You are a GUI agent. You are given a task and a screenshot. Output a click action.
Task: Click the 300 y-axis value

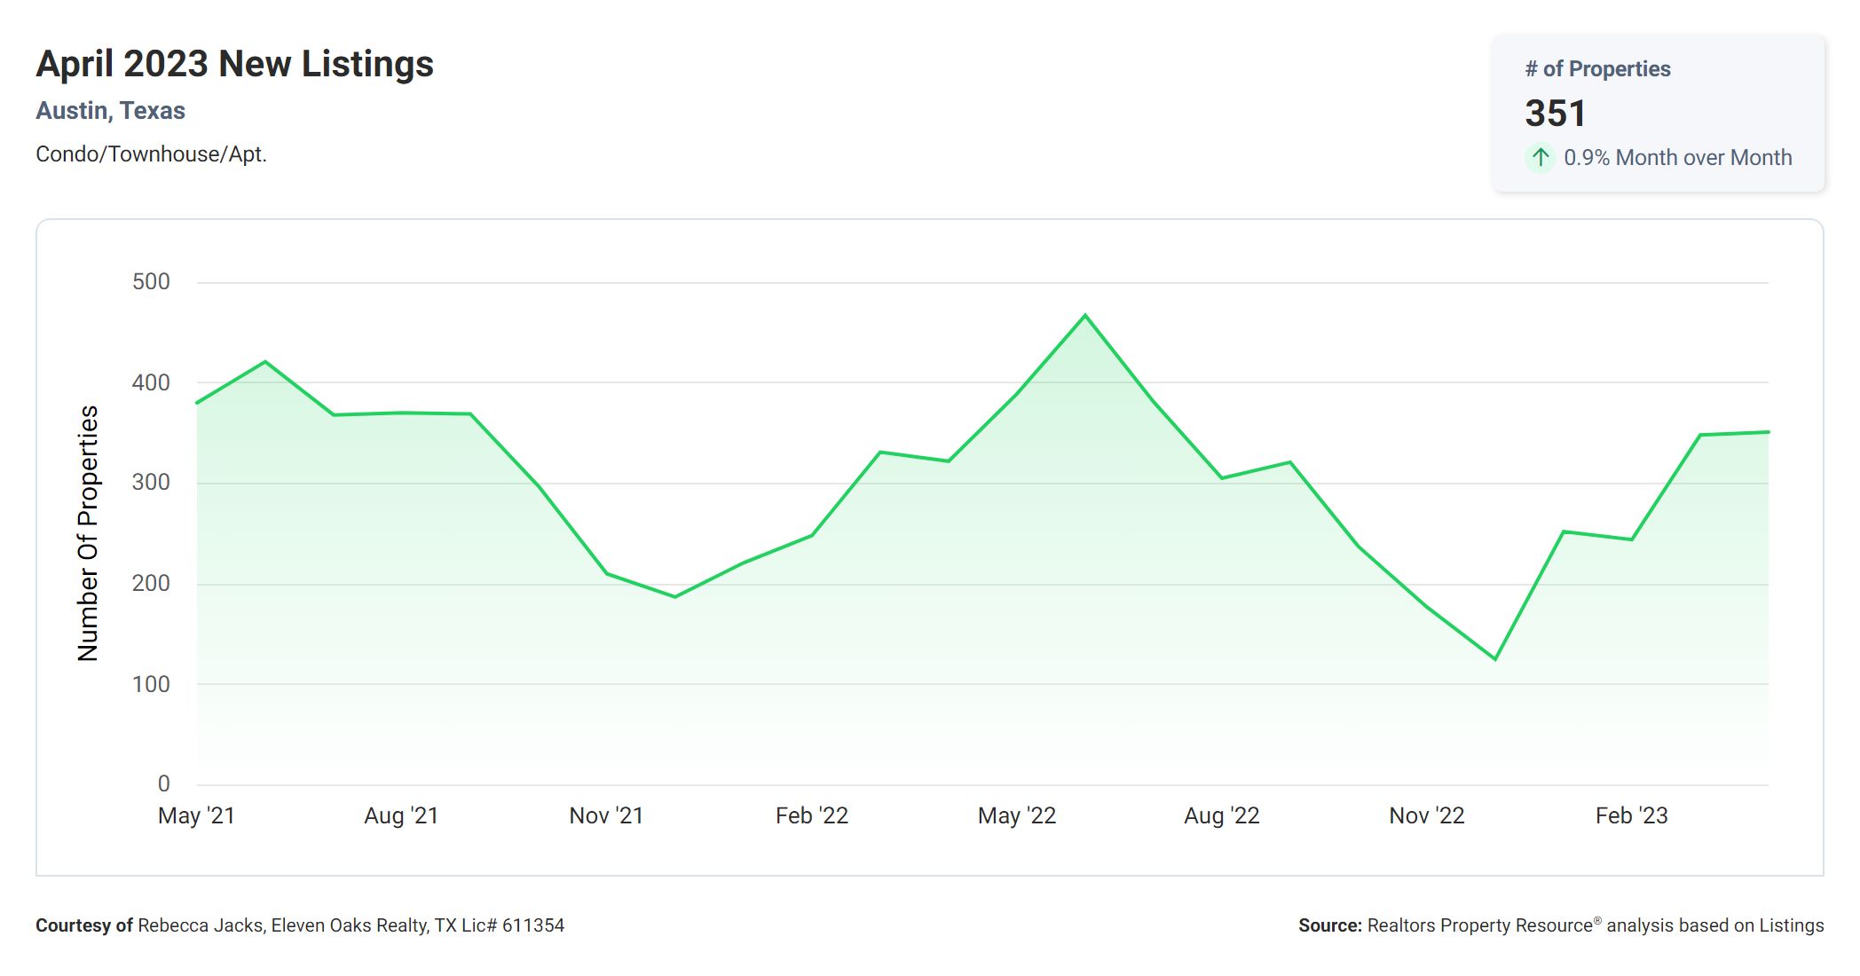coord(151,483)
